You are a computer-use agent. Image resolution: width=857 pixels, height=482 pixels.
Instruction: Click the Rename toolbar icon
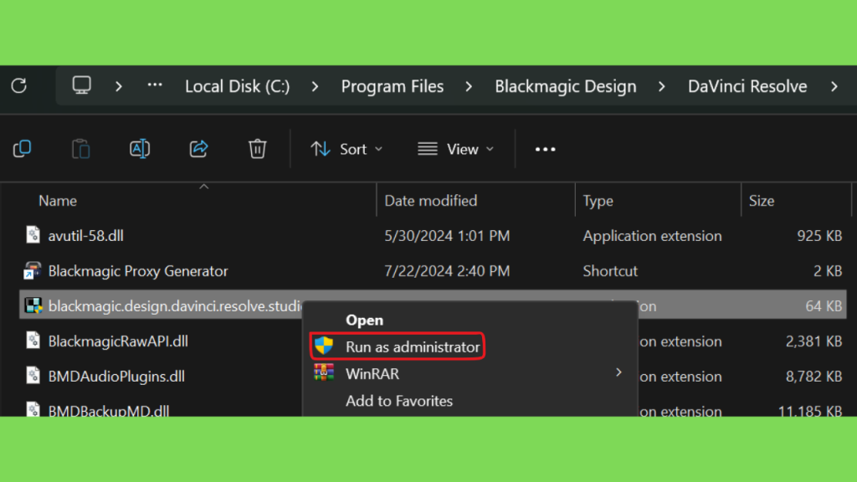pyautogui.click(x=140, y=149)
